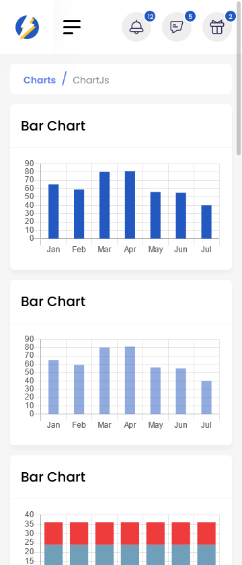Open the gift box icon
The height and width of the screenshot is (565, 242).
point(217,27)
